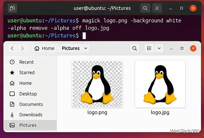Minimize the terminal window
The image size is (204, 138).
[x=170, y=9]
